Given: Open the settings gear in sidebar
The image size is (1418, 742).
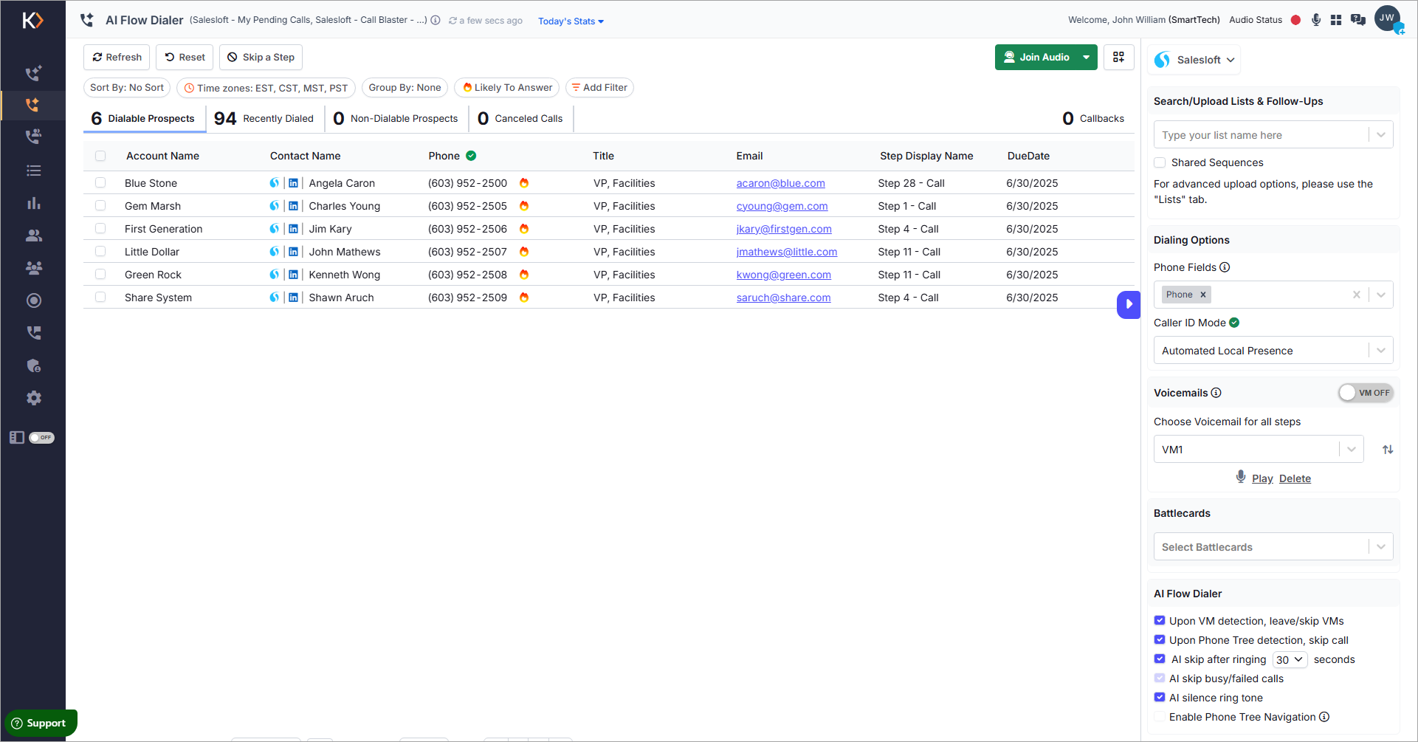Looking at the screenshot, I should tap(33, 398).
